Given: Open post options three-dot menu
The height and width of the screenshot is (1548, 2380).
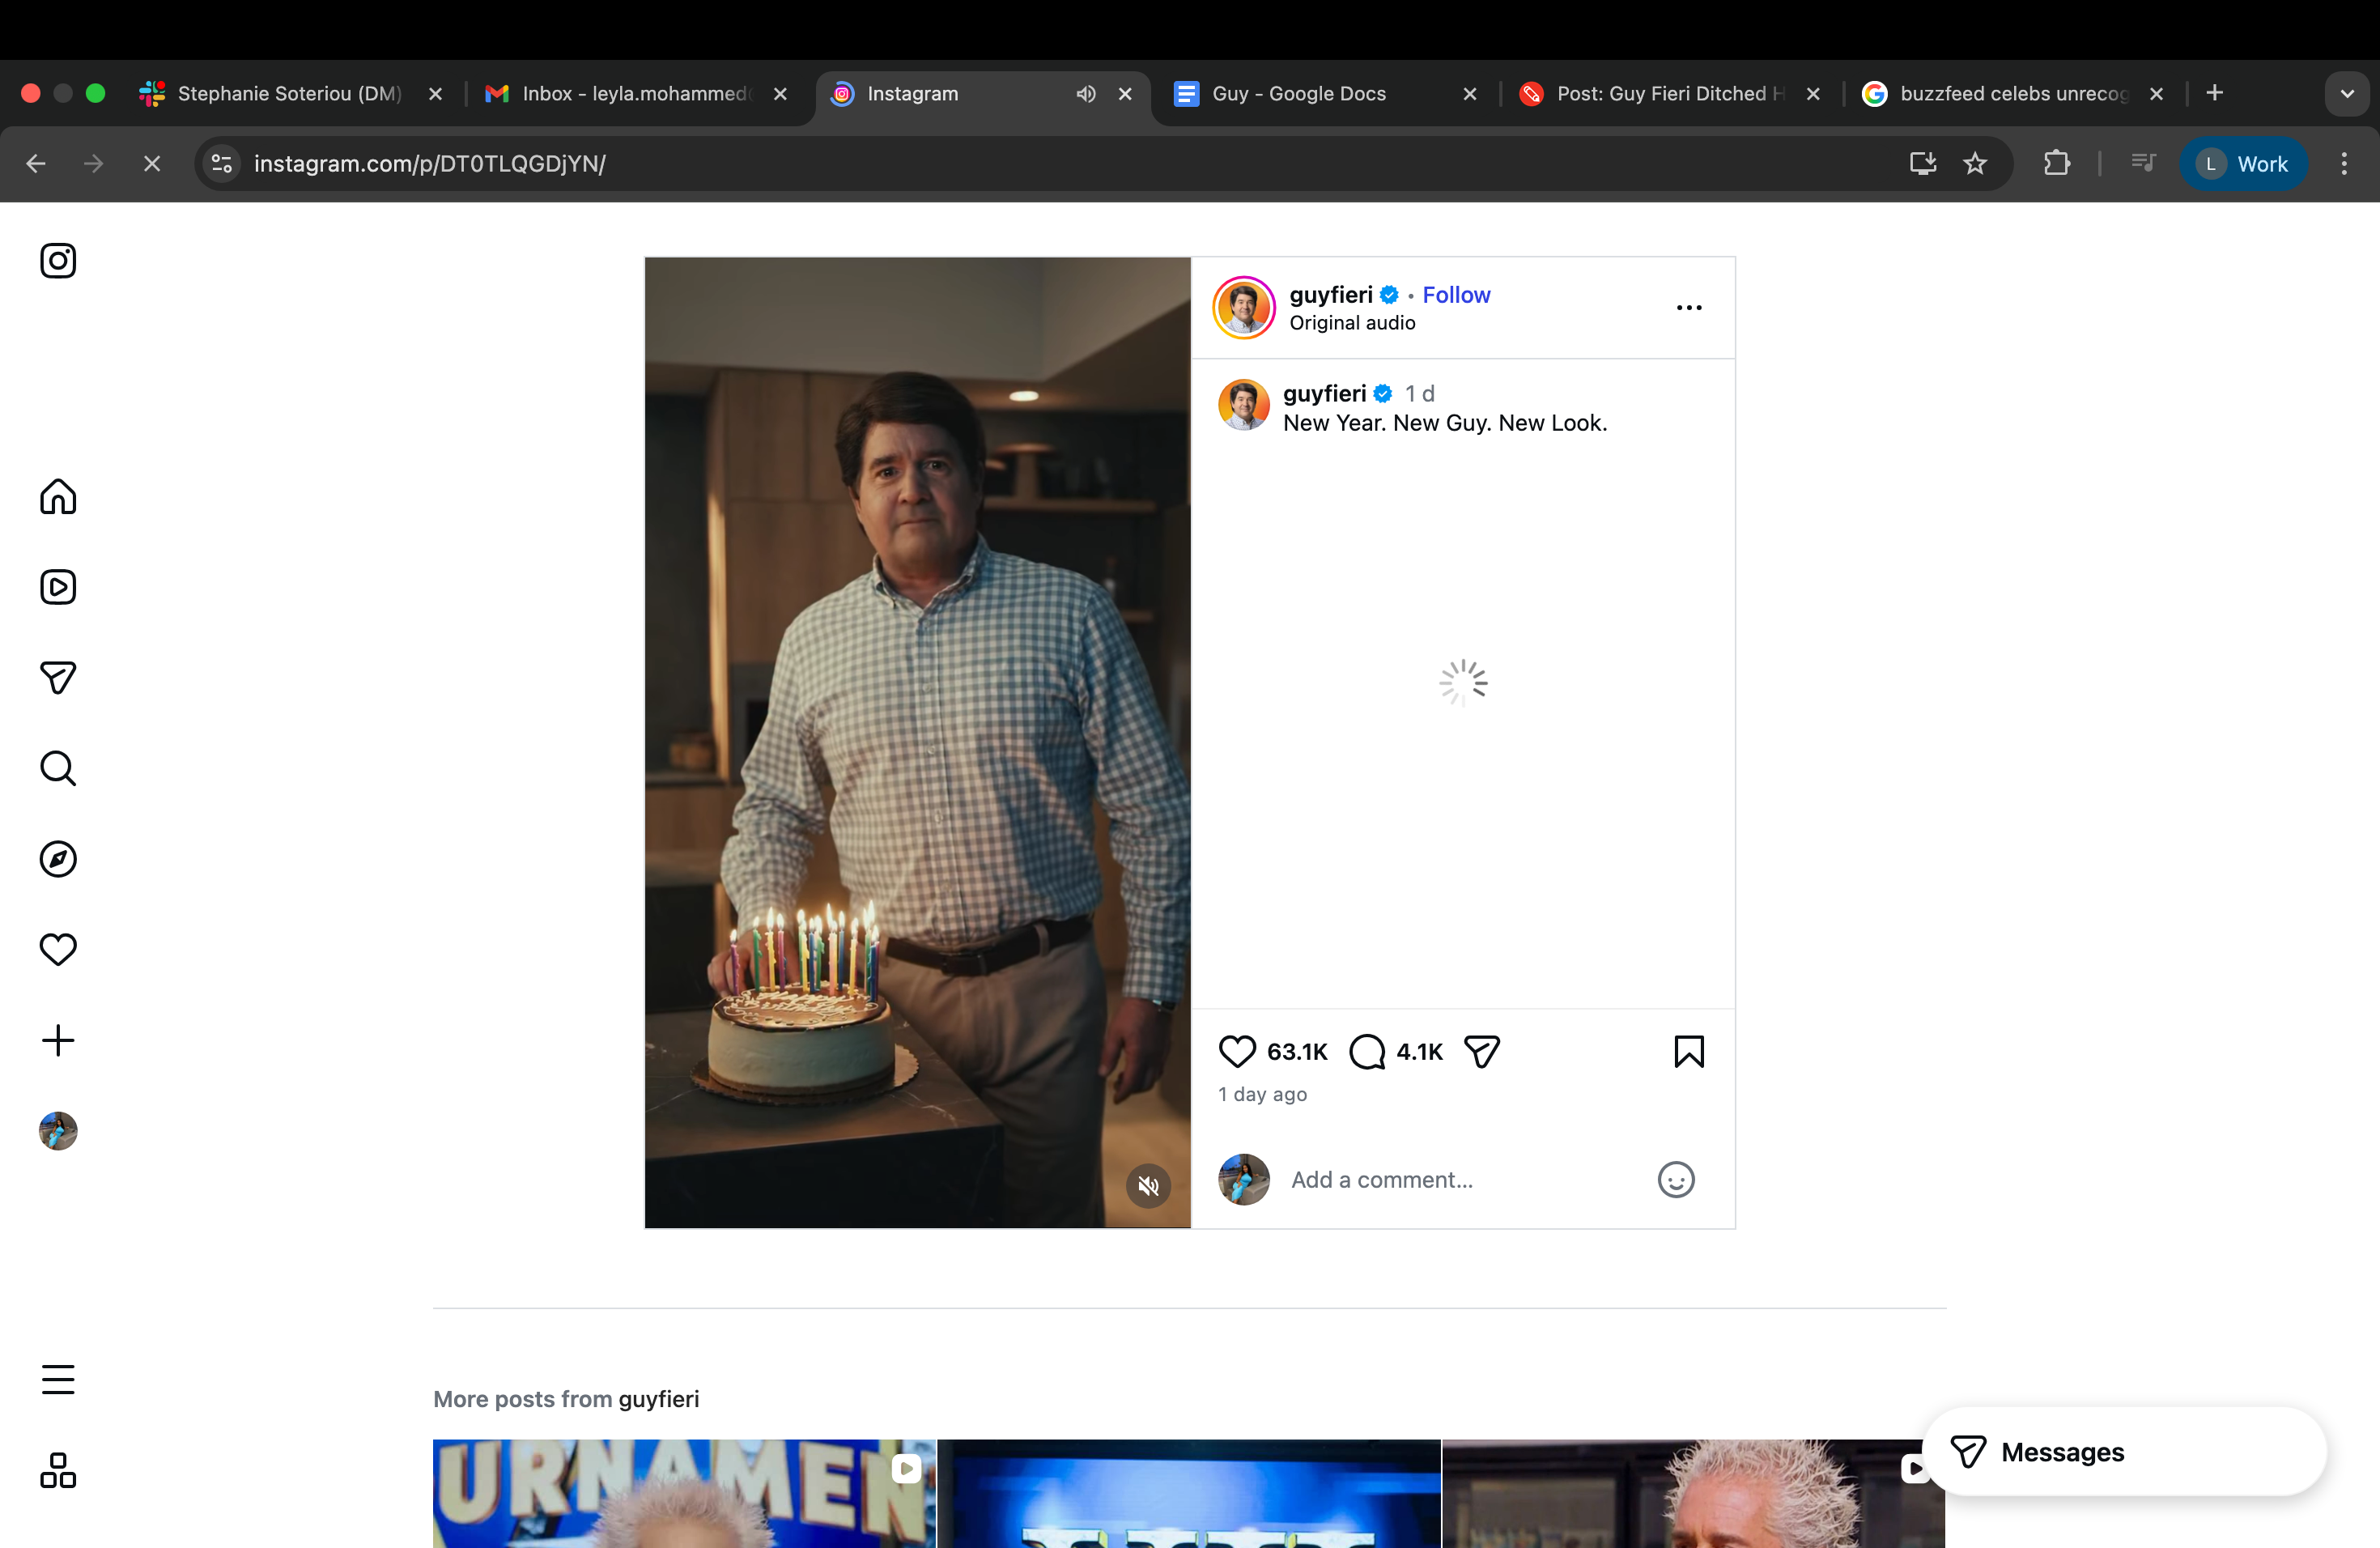Looking at the screenshot, I should [1689, 307].
